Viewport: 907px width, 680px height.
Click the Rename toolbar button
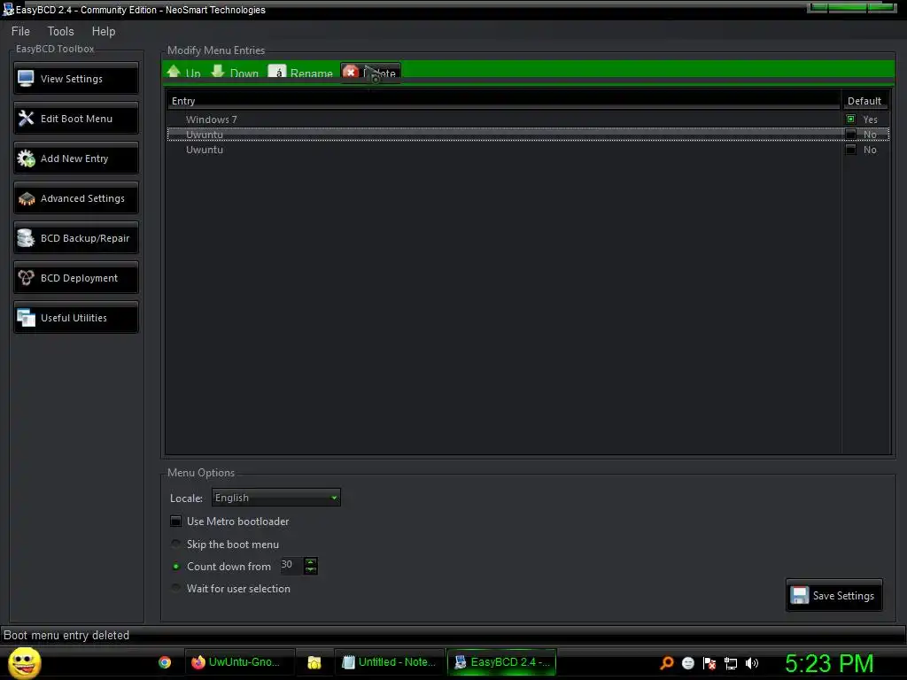click(300, 73)
